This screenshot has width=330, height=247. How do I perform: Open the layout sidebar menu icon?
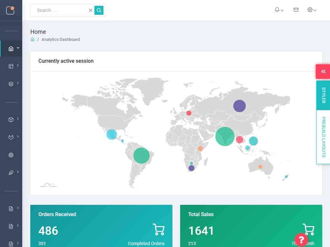click(11, 66)
